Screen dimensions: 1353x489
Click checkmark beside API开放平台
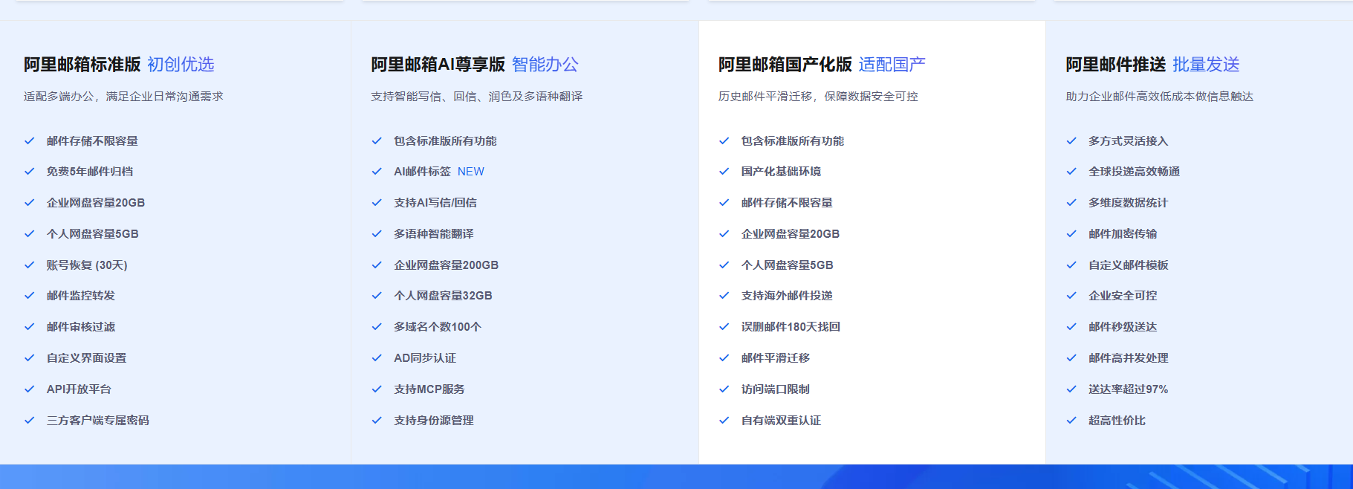click(30, 389)
